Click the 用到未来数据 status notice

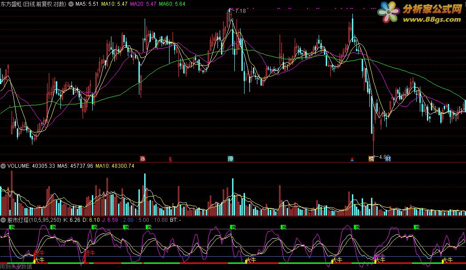pos(16,267)
